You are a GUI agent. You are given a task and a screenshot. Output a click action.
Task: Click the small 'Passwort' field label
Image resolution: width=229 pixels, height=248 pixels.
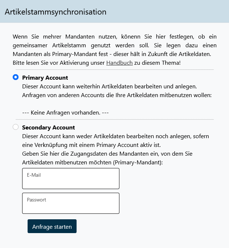click(x=36, y=200)
